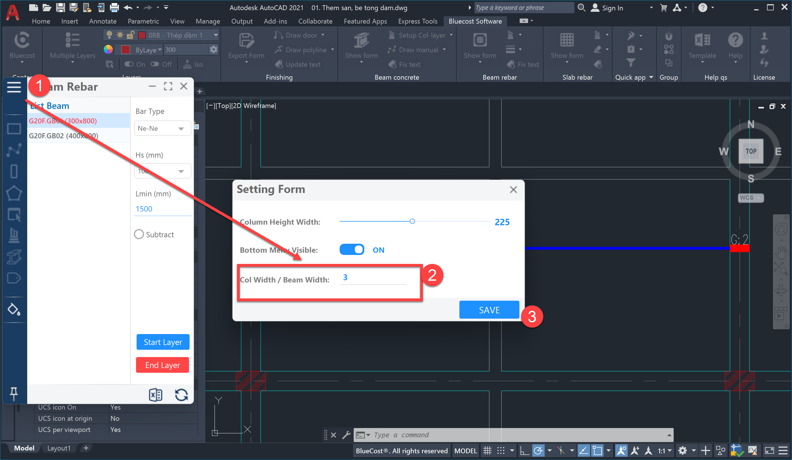Open the hamburger menu in Beam Rebar panel
This screenshot has height=460, width=792.
[x=14, y=87]
